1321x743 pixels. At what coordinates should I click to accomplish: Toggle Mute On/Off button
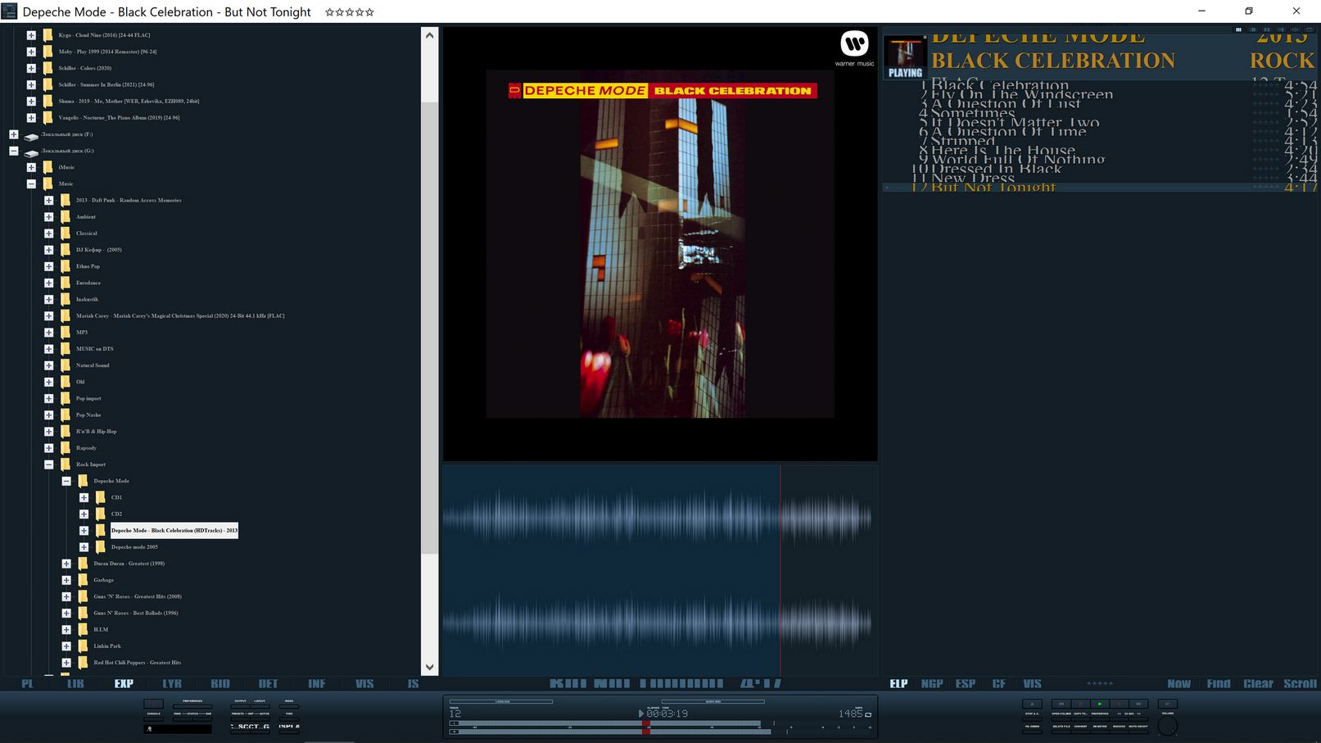[x=1138, y=732]
